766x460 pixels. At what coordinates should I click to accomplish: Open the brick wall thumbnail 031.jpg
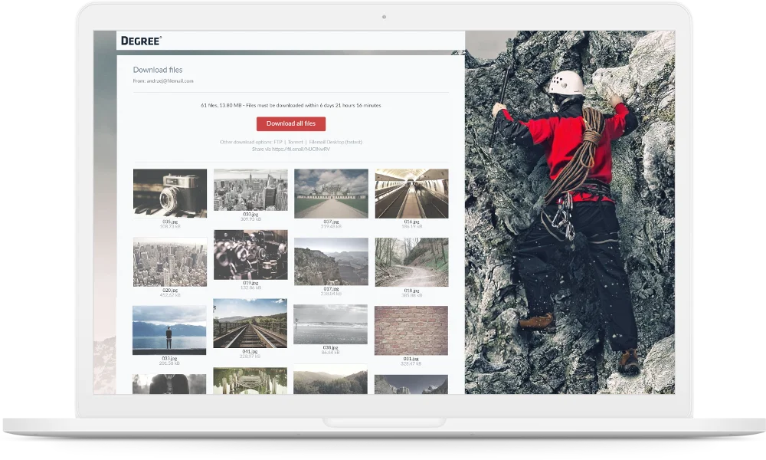pyautogui.click(x=411, y=330)
